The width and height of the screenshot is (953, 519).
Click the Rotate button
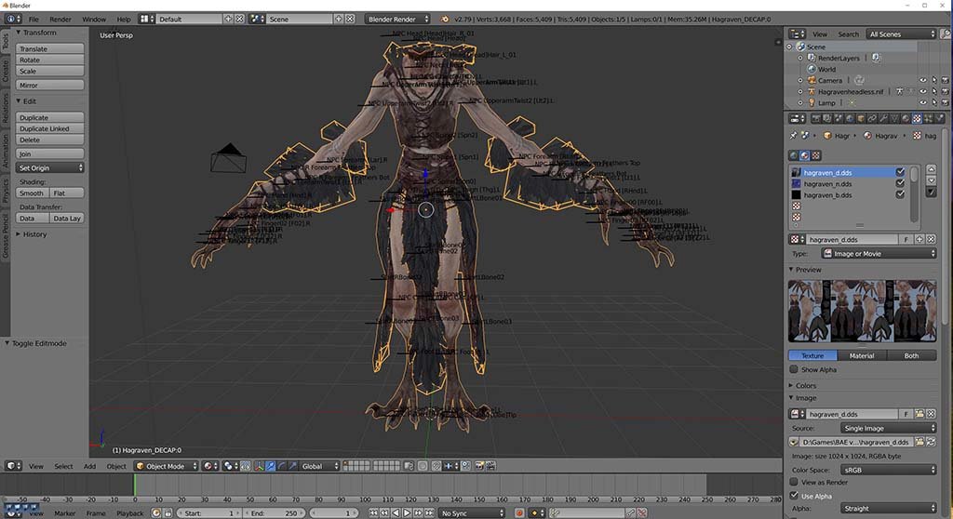pos(50,60)
